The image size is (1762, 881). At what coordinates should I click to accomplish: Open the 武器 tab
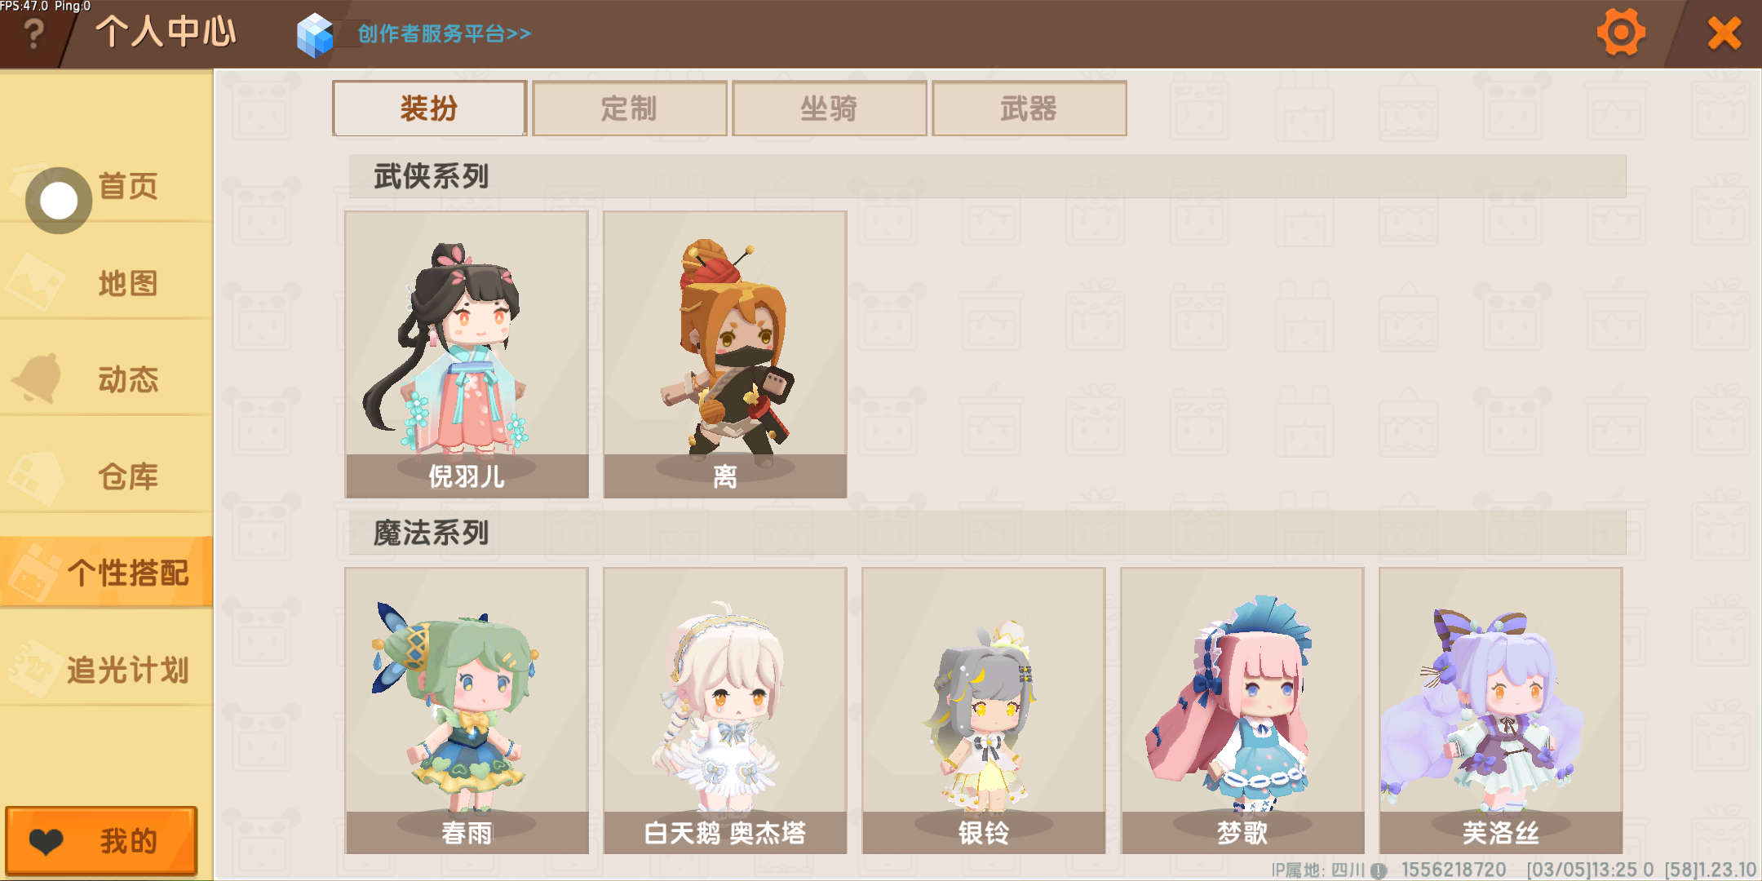[1029, 108]
